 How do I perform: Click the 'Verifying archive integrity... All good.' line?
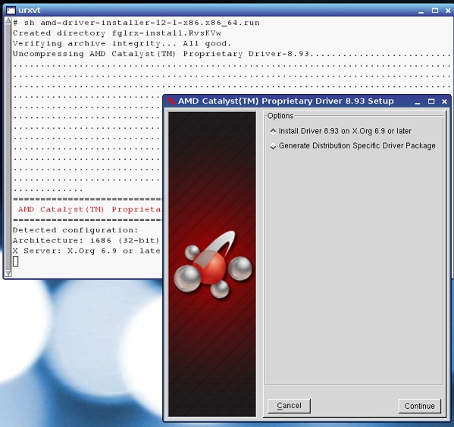pyautogui.click(x=122, y=44)
